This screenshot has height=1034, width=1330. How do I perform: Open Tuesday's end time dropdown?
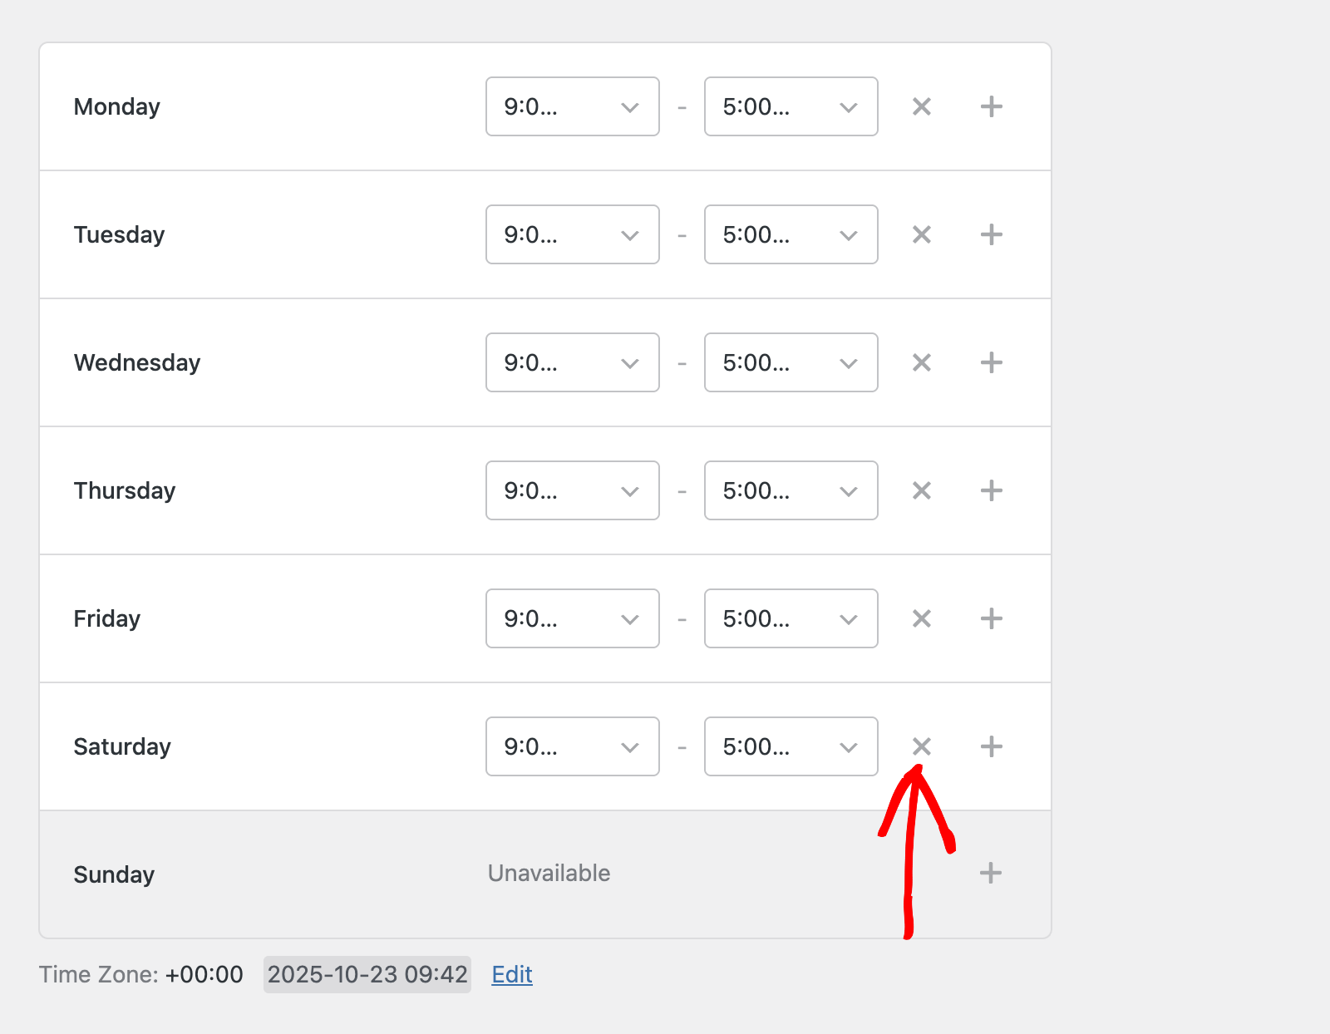pos(791,234)
